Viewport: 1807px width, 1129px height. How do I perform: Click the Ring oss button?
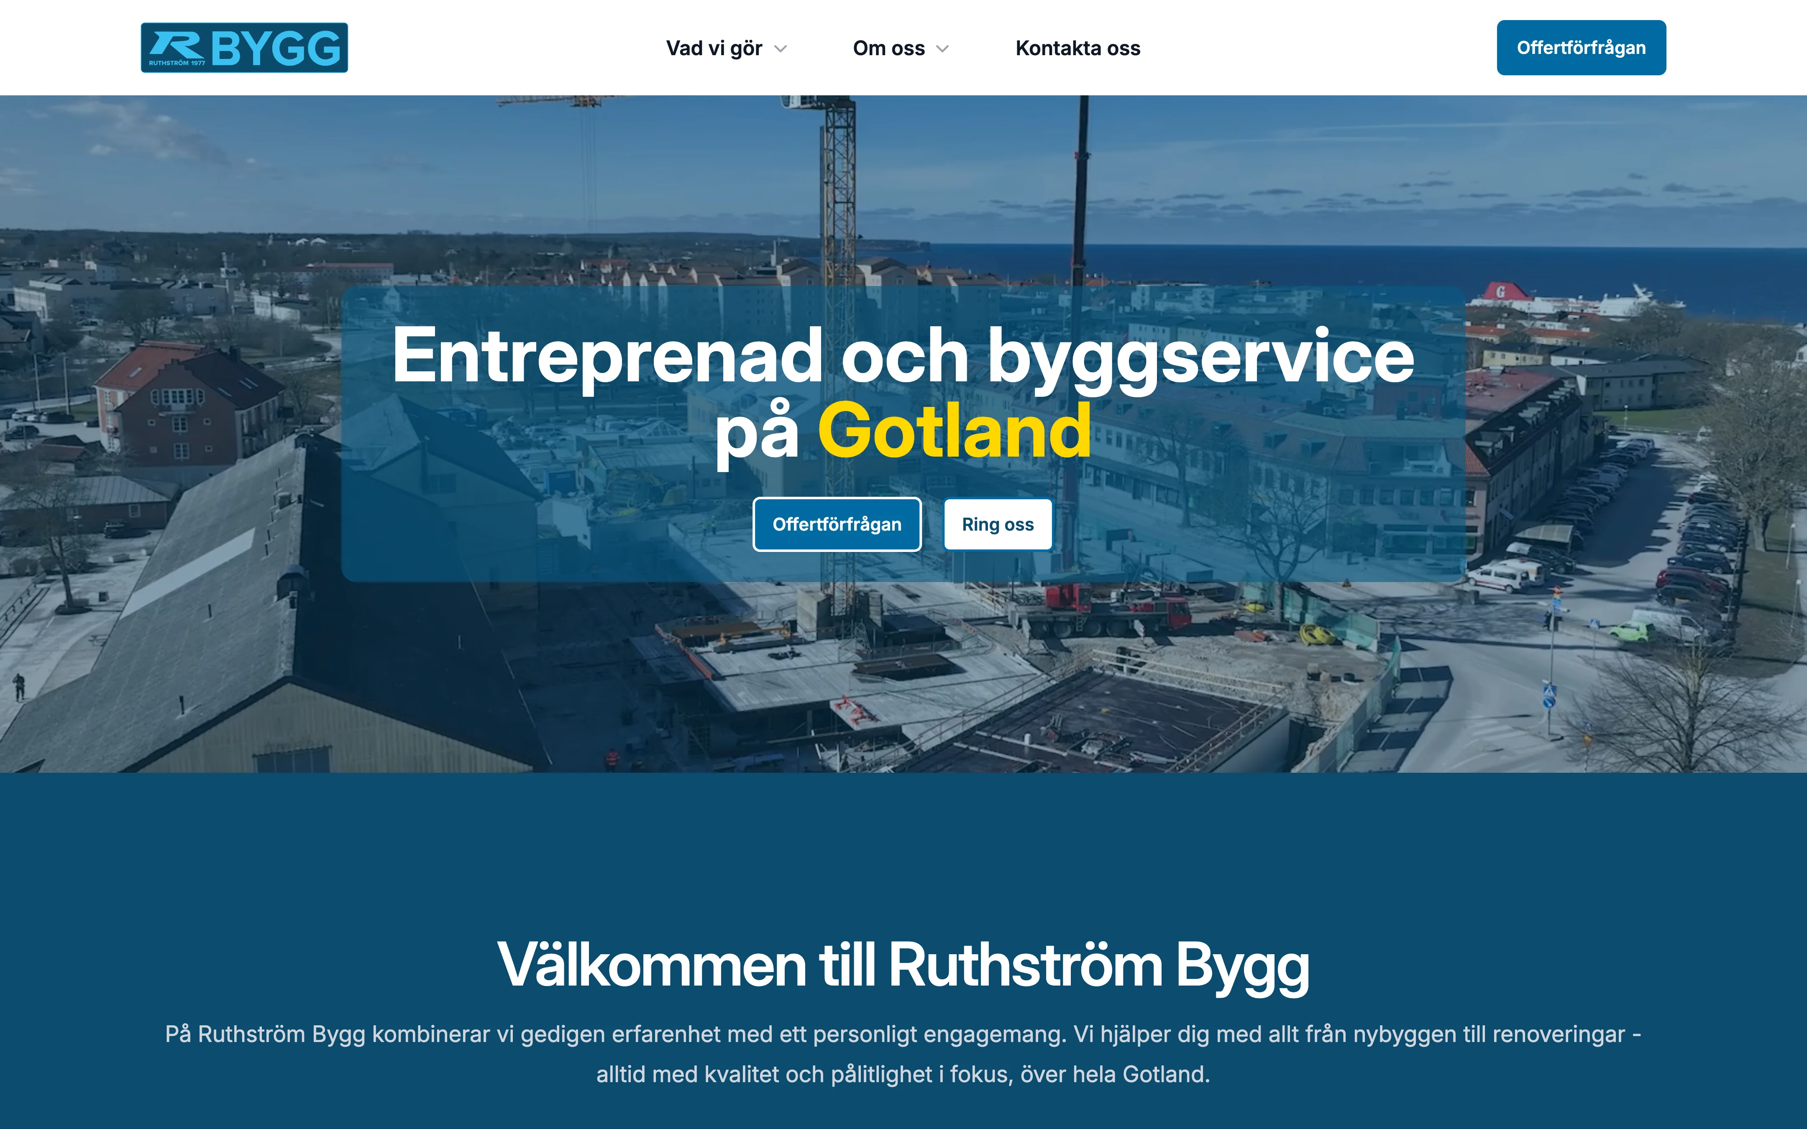click(998, 524)
